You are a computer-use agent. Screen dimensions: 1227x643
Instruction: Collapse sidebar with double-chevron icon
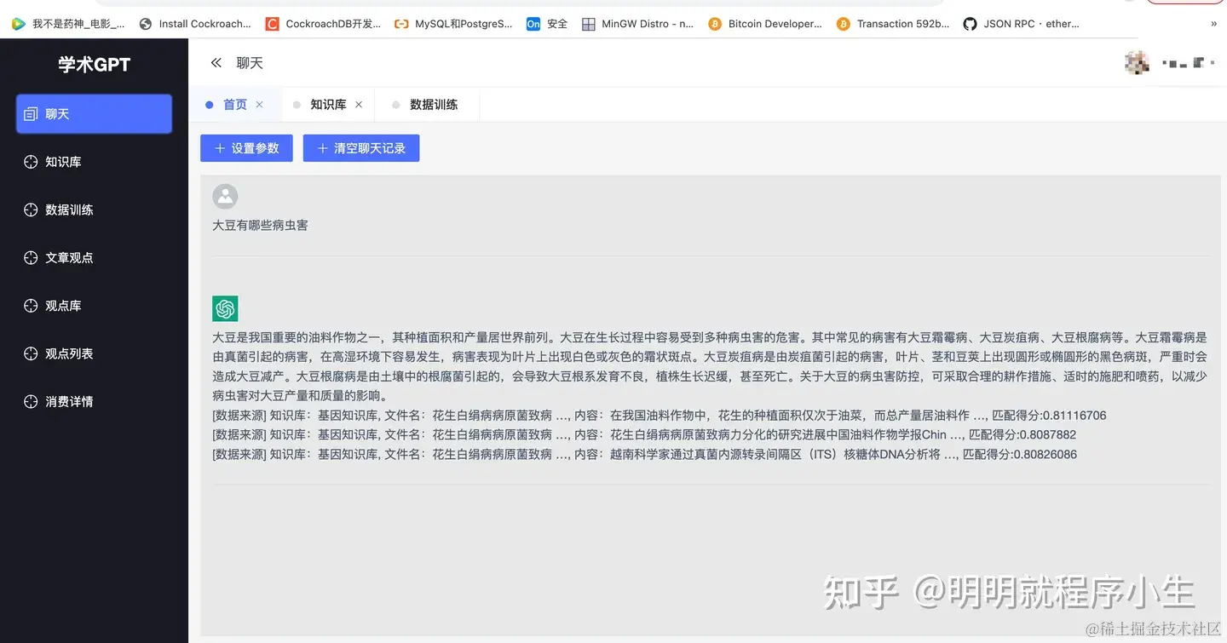[x=216, y=63]
